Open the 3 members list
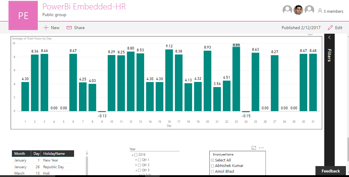 coord(331,11)
